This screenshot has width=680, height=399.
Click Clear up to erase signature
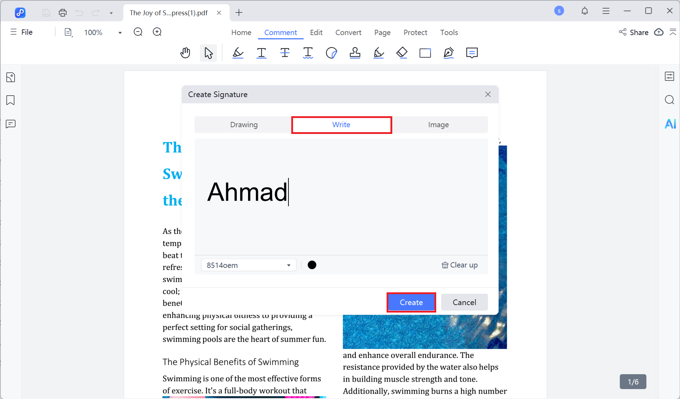click(460, 265)
